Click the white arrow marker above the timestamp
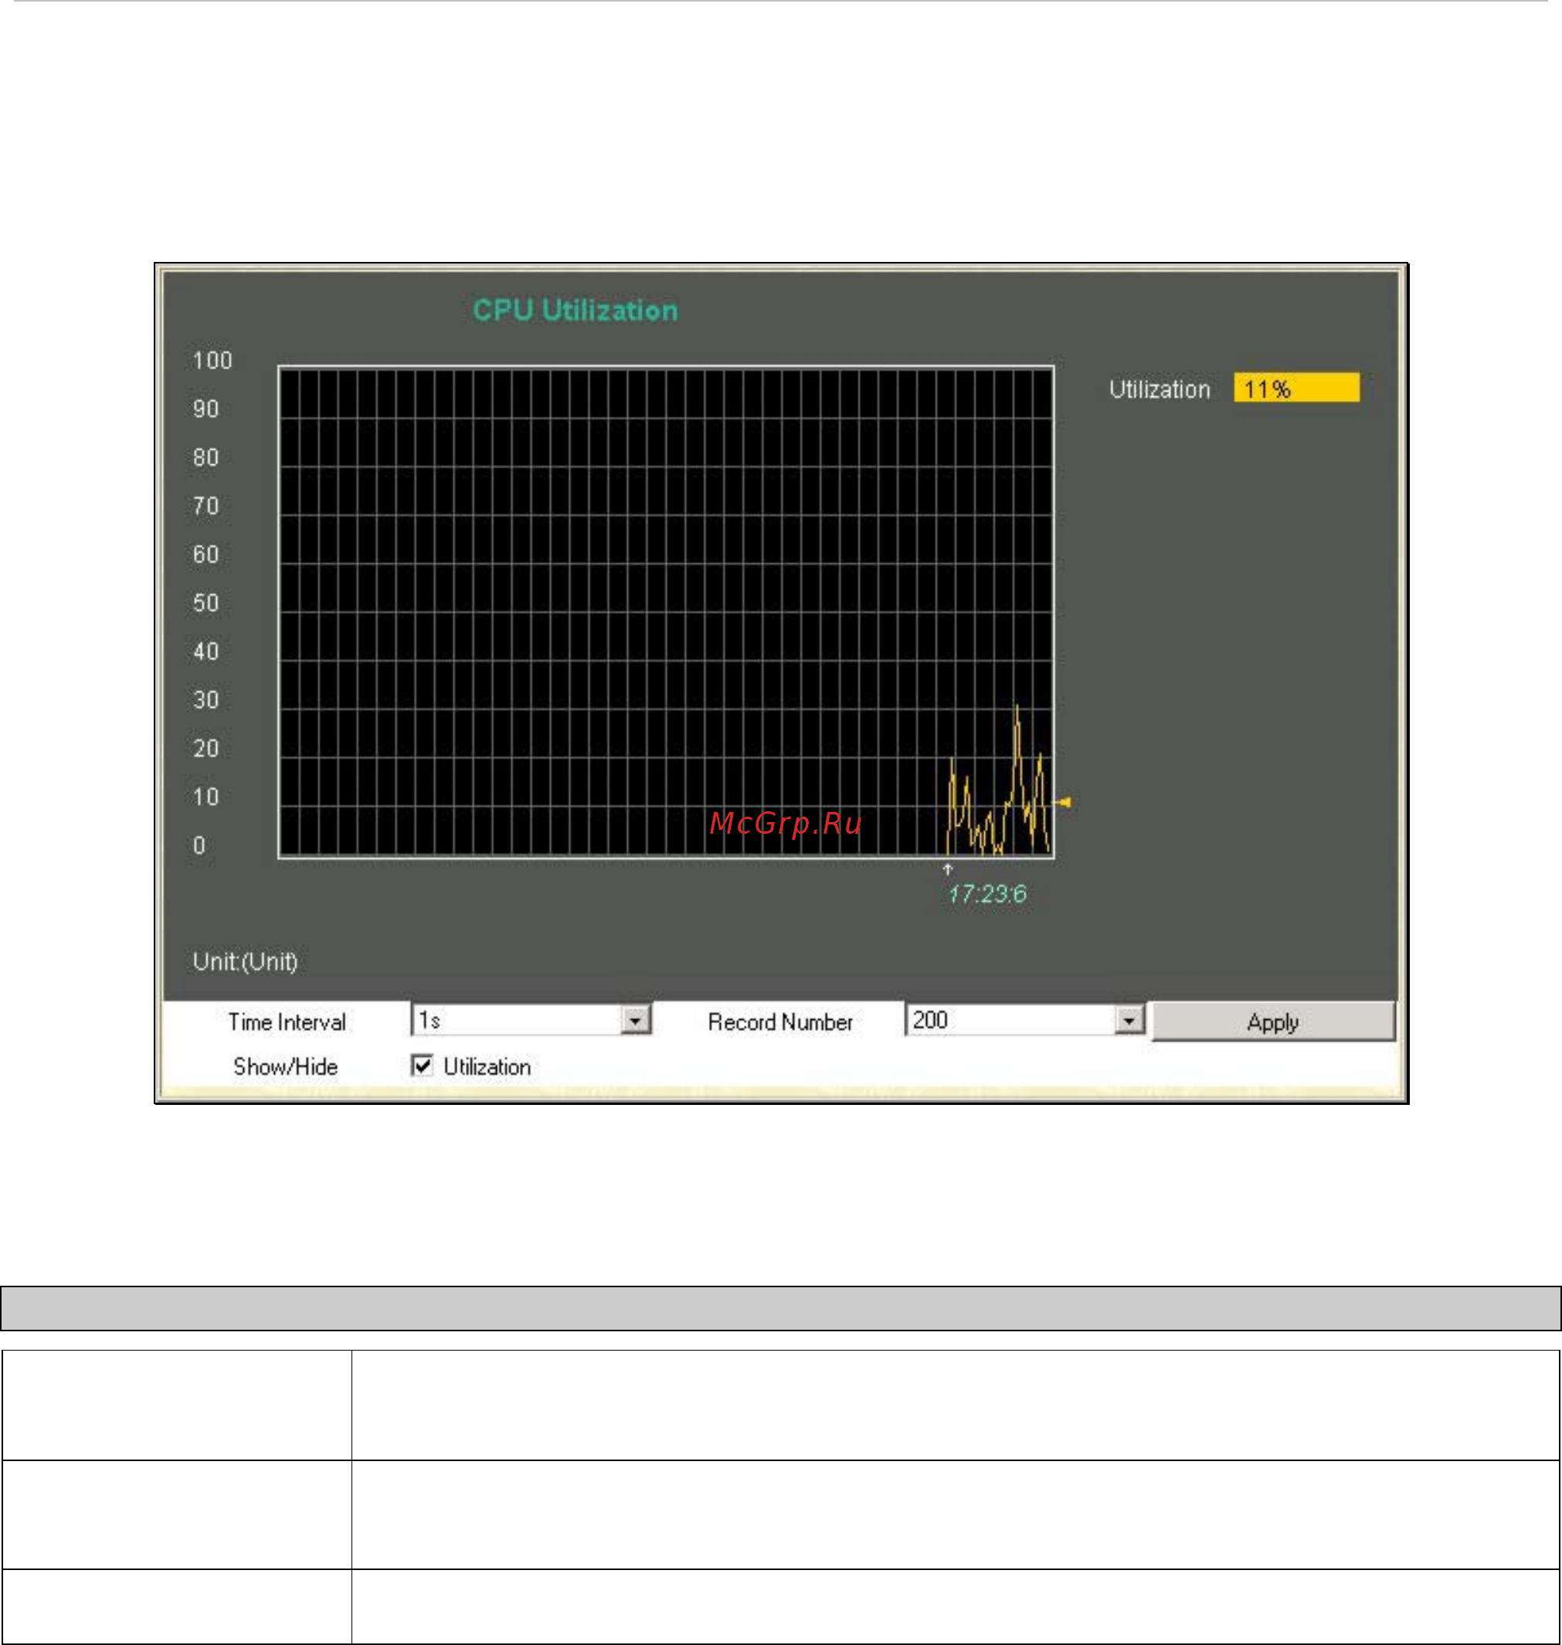The height and width of the screenshot is (1645, 1562). click(948, 868)
